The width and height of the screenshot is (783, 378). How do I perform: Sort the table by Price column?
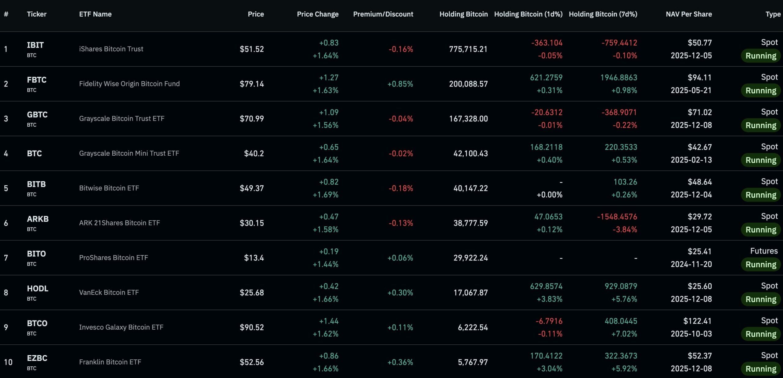(x=256, y=14)
